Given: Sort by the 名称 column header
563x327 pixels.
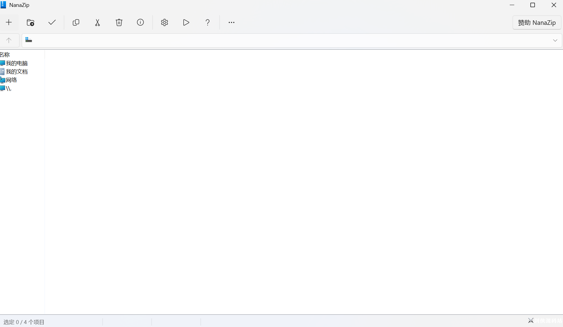Looking at the screenshot, I should (x=5, y=55).
